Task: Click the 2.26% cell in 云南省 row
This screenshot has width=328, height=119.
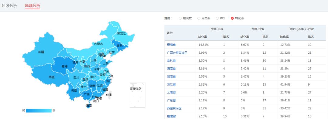Action: point(203,93)
